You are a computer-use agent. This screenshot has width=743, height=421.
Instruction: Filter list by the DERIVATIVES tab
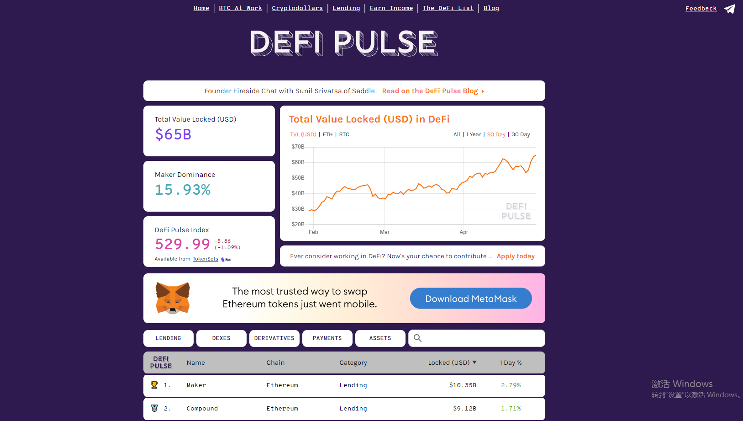coord(274,338)
